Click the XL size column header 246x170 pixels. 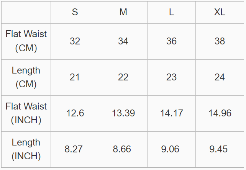click(220, 12)
